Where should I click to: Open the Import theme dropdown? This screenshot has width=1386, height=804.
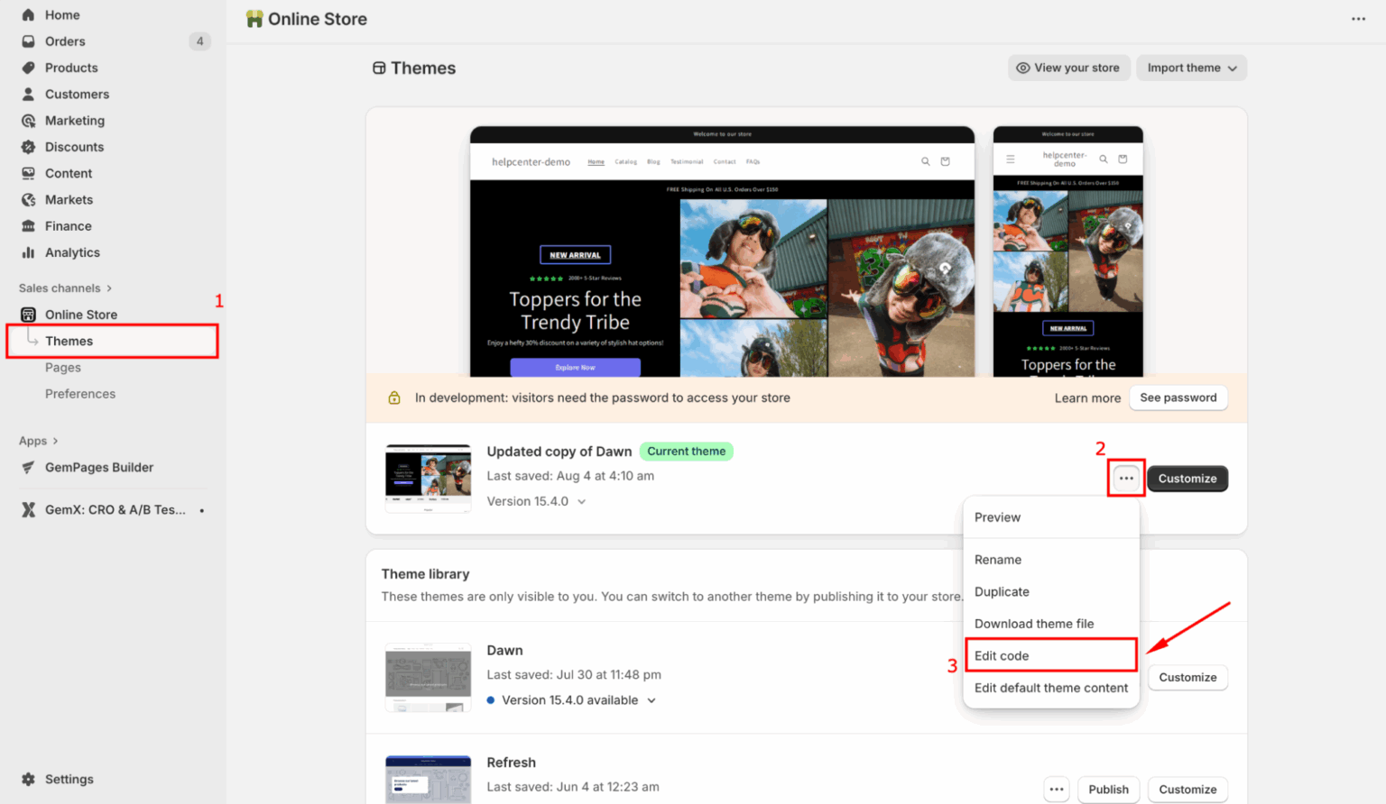[1190, 68]
